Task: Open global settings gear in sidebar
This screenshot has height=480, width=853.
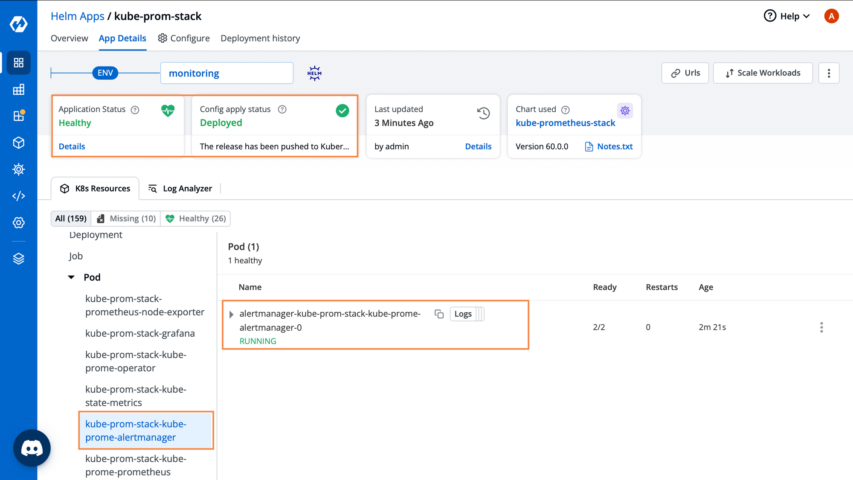Action: 19,223
